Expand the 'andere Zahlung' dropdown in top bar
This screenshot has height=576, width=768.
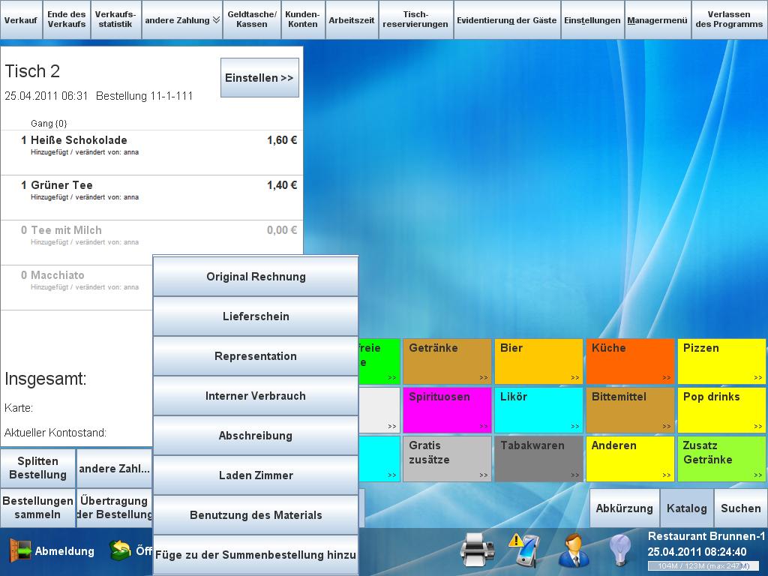[x=181, y=20]
